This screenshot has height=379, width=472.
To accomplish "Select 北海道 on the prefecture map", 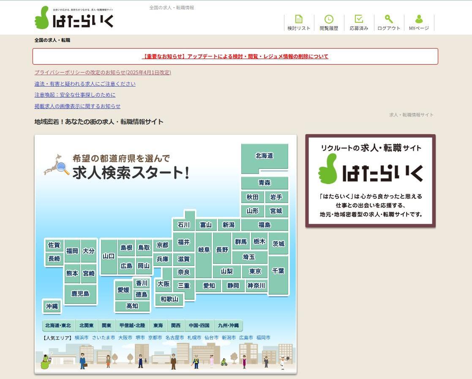I will (x=265, y=156).
